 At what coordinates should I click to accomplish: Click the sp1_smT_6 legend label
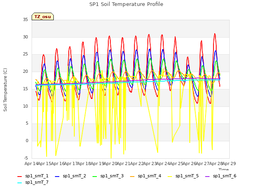tap(225, 176)
